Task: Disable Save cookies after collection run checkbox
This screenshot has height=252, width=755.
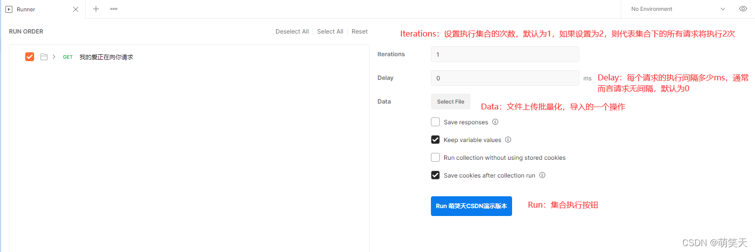Action: [435, 175]
